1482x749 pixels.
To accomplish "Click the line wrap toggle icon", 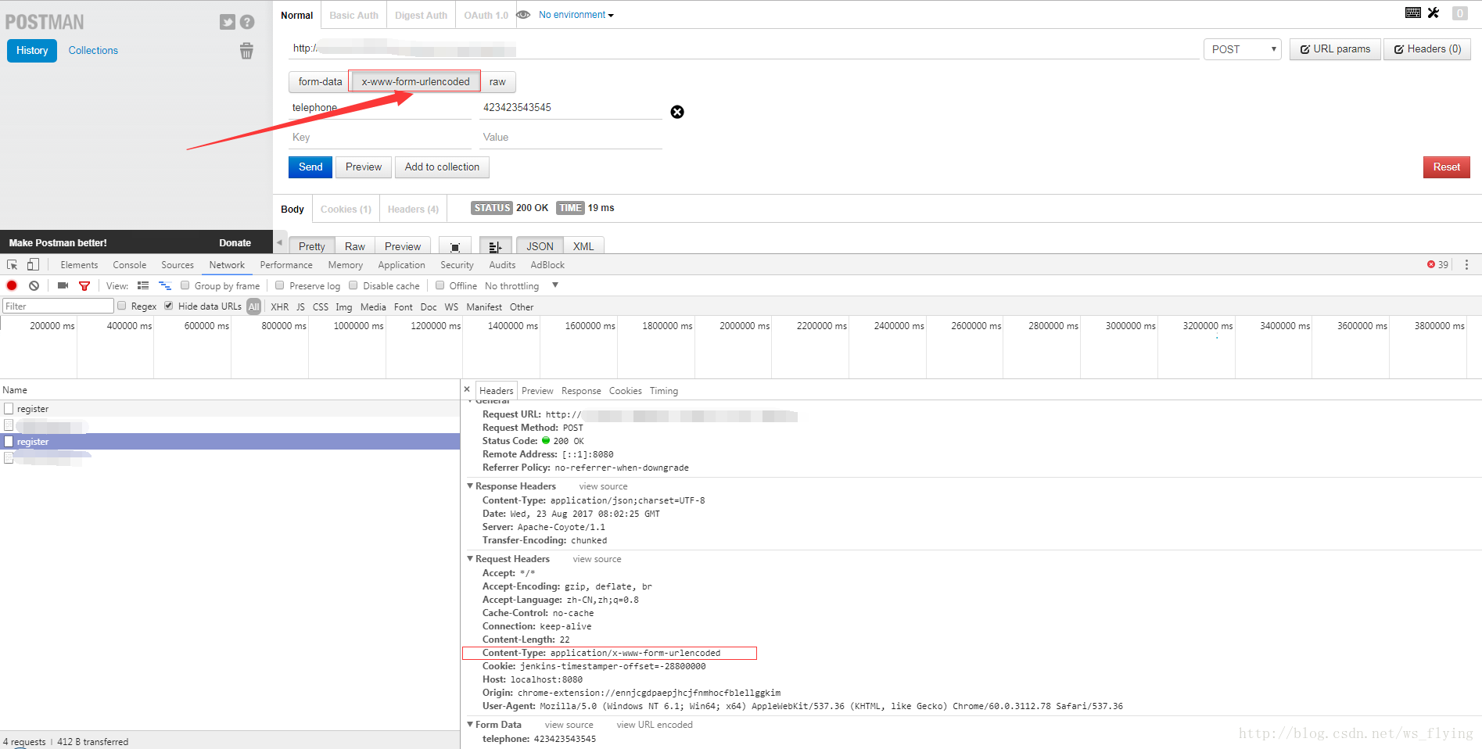I will point(495,246).
